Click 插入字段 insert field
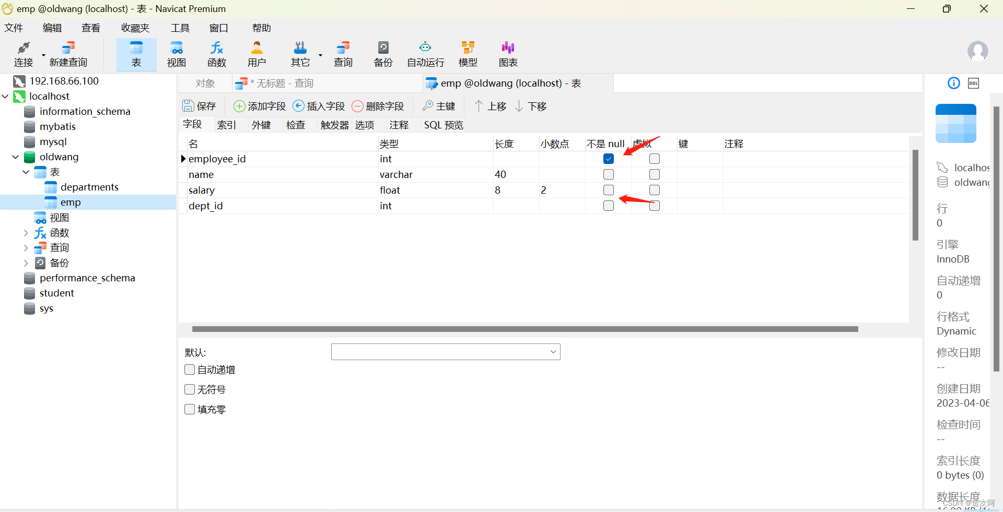 pyautogui.click(x=319, y=106)
